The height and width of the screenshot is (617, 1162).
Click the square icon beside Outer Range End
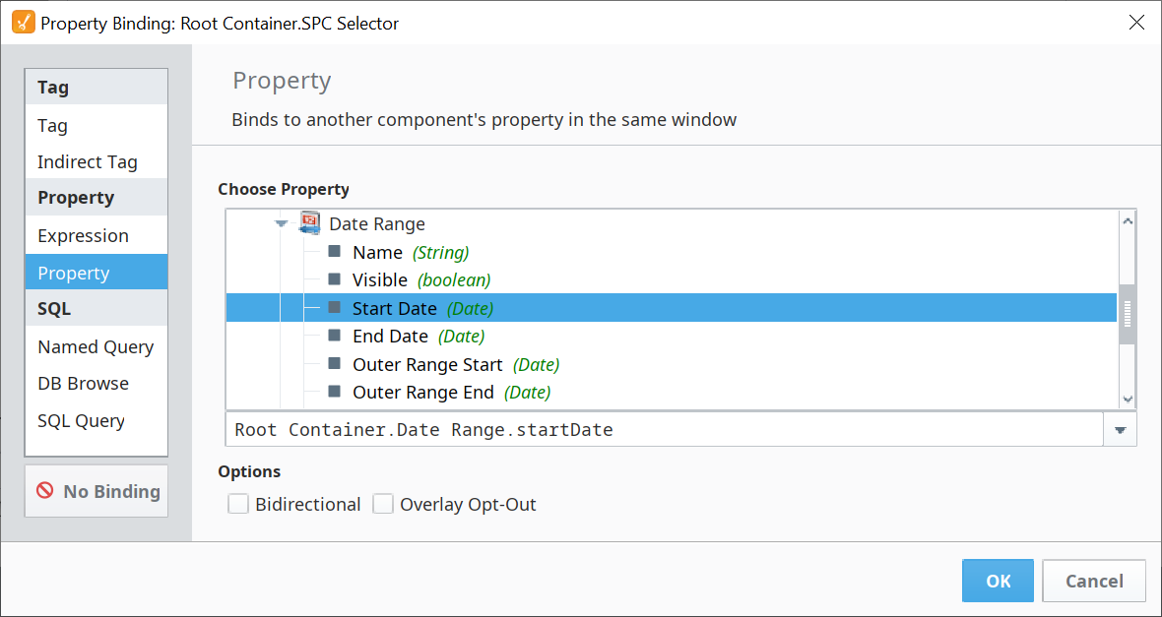point(334,392)
